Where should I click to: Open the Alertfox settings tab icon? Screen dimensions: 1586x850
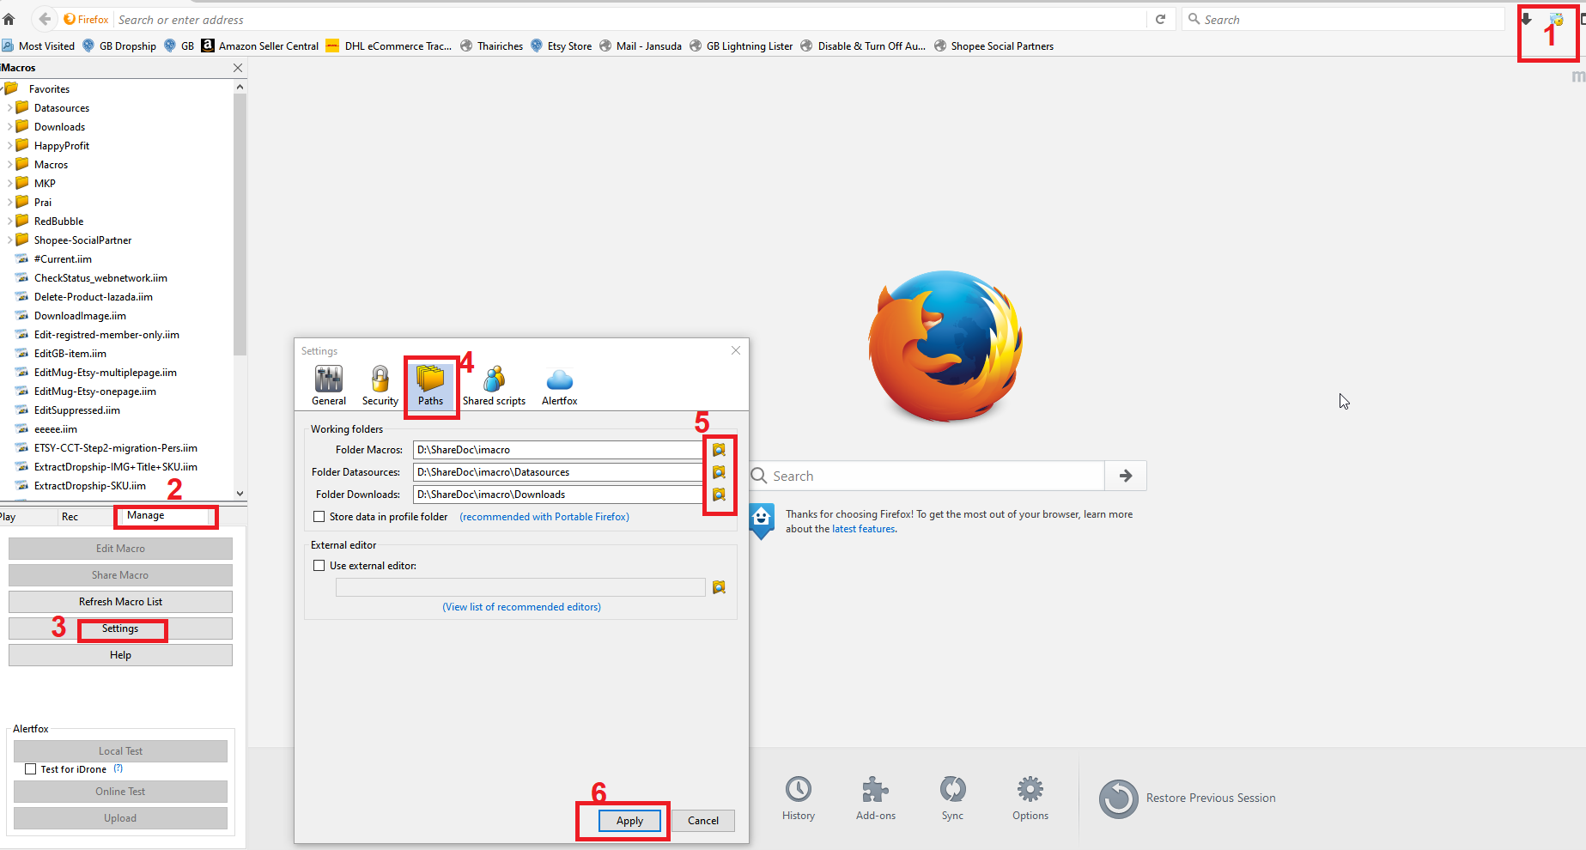tap(559, 386)
